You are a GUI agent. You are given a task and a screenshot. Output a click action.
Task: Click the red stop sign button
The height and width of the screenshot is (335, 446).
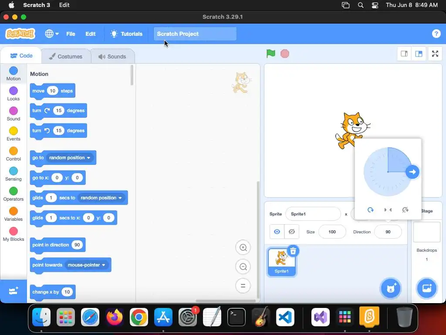coord(285,54)
